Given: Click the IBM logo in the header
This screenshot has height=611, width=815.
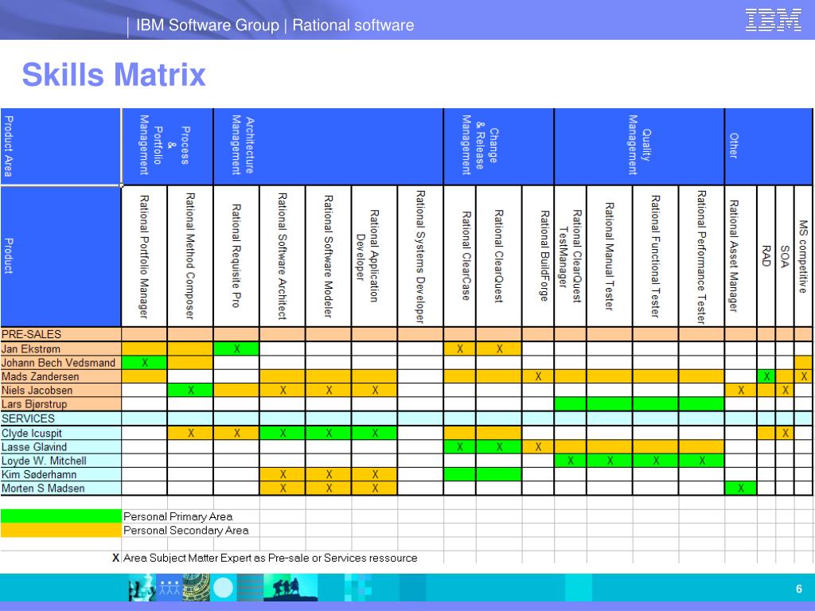Looking at the screenshot, I should (773, 20).
